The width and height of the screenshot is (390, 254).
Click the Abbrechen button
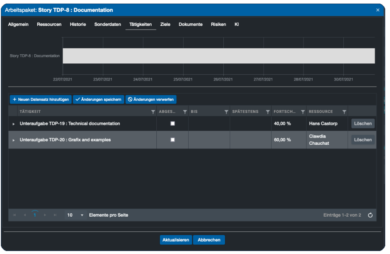click(x=209, y=240)
